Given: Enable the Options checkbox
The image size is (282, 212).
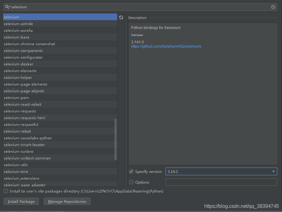Looking at the screenshot, I should pyautogui.click(x=131, y=182).
